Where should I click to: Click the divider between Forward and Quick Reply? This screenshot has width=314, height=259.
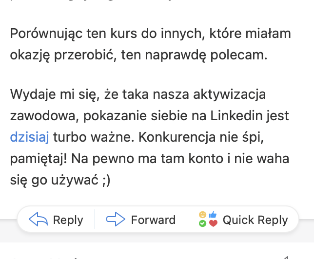click(187, 220)
